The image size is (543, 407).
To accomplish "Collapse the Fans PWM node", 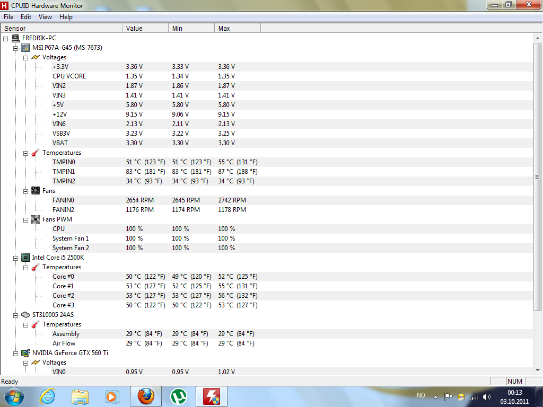I will tap(25, 220).
